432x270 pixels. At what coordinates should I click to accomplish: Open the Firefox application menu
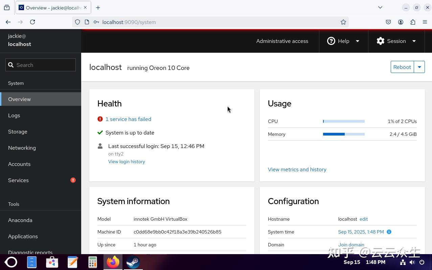click(x=425, y=22)
